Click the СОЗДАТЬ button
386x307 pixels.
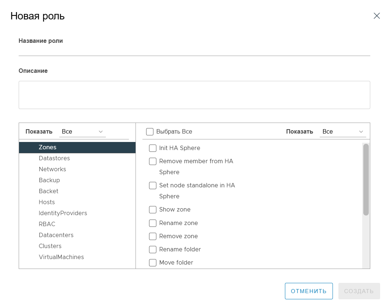click(x=359, y=291)
